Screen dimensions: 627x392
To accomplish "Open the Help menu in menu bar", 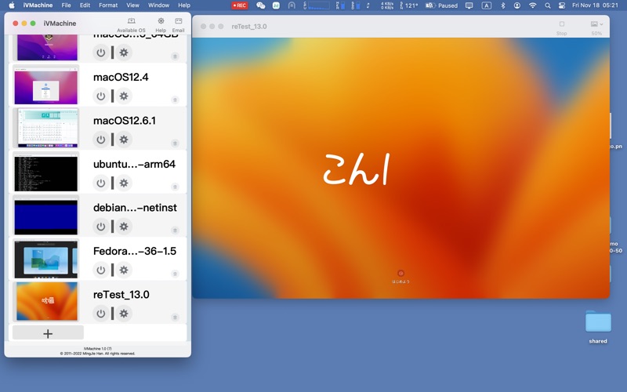I will 184,5.
